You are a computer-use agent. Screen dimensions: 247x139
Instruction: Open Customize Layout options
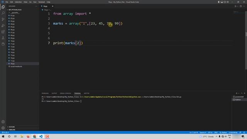(x=228, y=2)
